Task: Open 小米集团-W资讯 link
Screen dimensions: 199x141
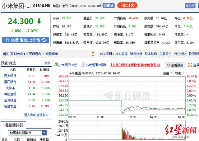Action: (x=96, y=65)
